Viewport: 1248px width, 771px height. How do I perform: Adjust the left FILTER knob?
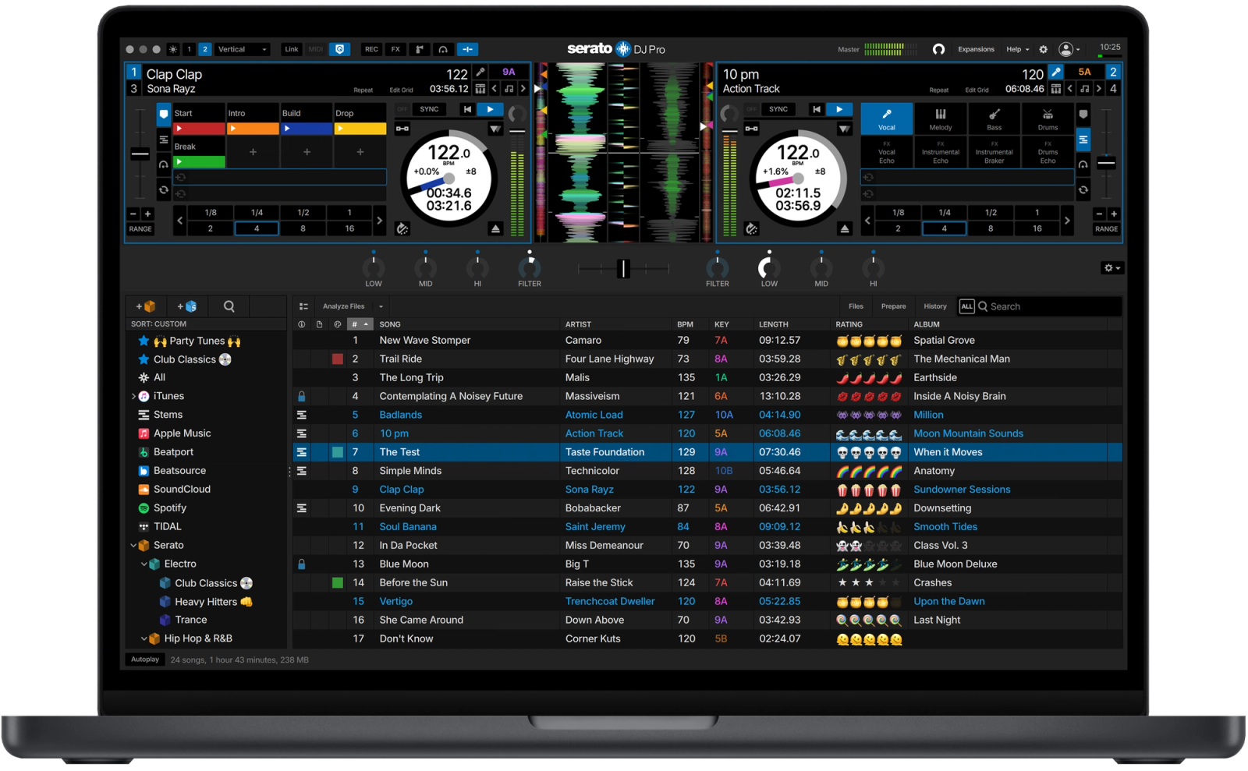(x=530, y=267)
